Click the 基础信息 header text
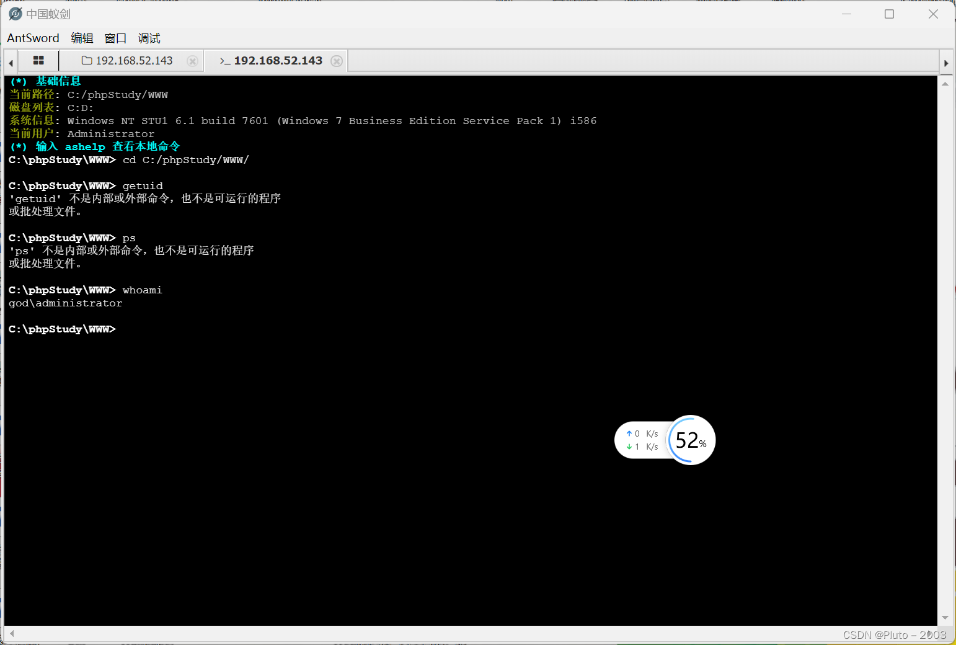Image resolution: width=956 pixels, height=645 pixels. [58, 81]
